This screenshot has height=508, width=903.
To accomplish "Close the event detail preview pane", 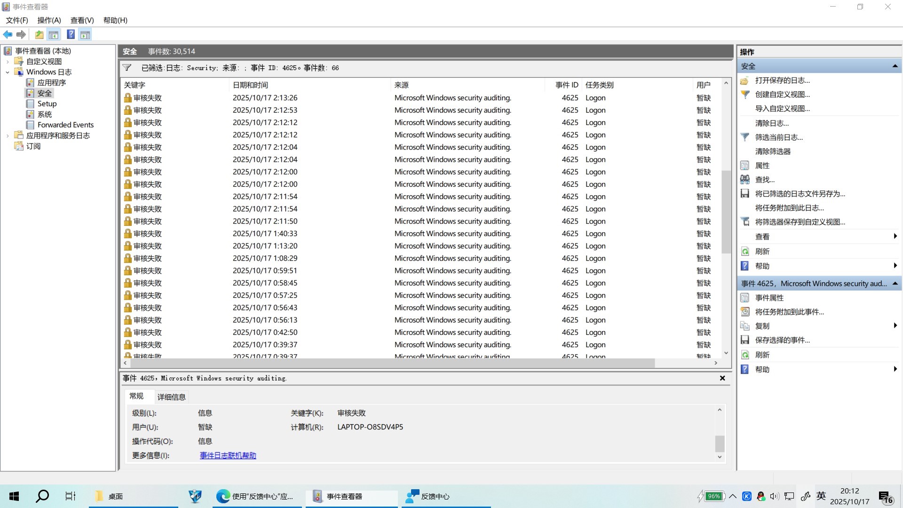I will click(x=722, y=378).
